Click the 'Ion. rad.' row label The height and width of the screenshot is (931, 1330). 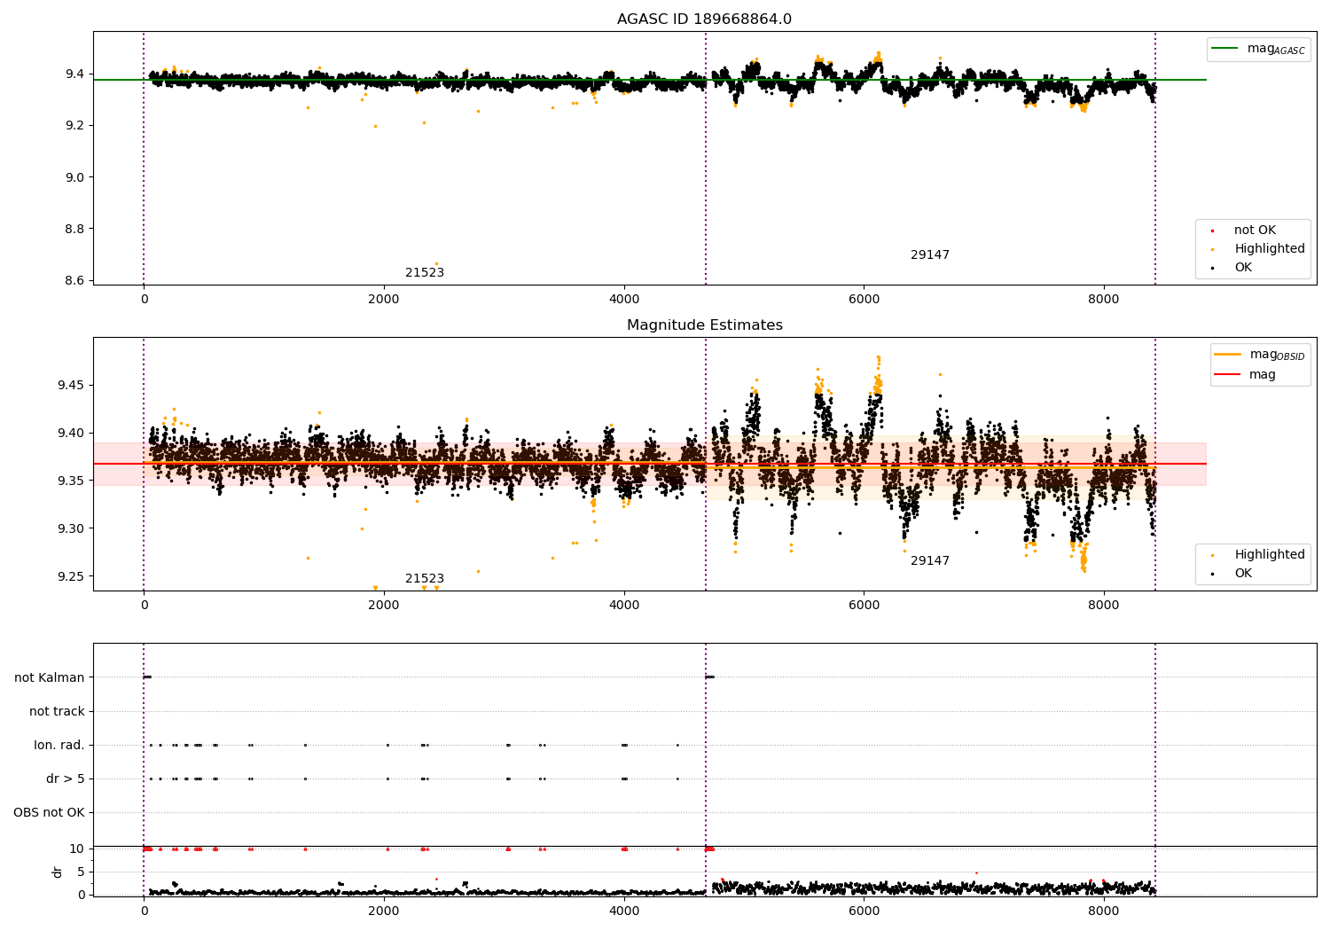point(59,745)
